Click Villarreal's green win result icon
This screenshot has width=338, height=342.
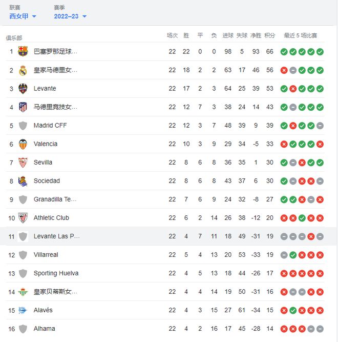(293, 255)
